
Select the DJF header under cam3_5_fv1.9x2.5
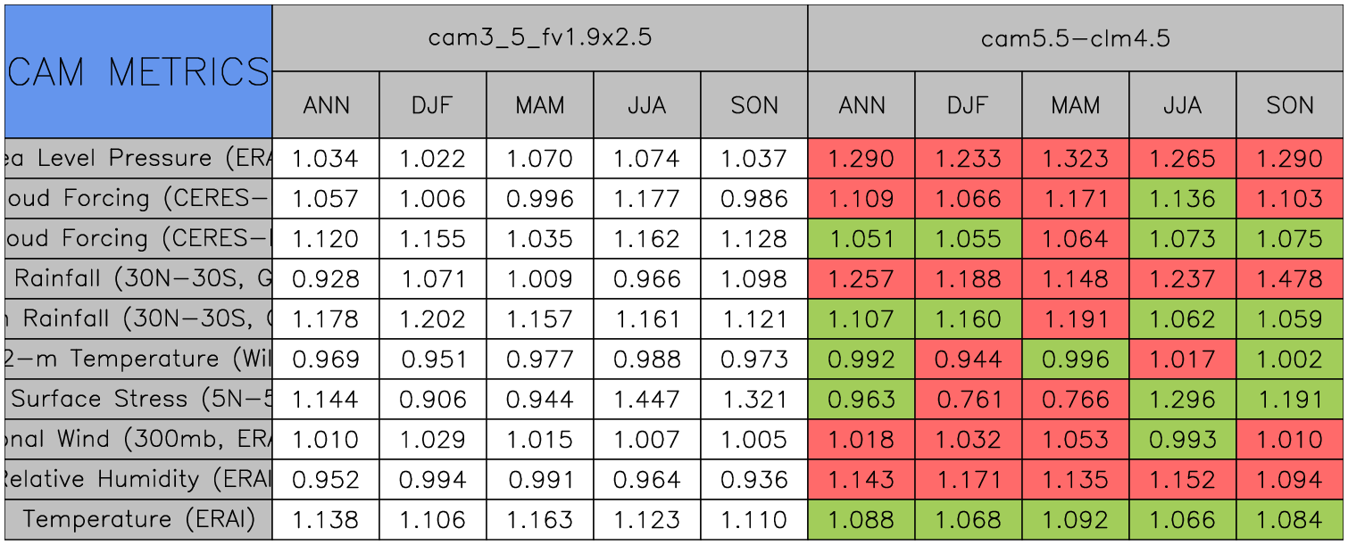pos(433,105)
